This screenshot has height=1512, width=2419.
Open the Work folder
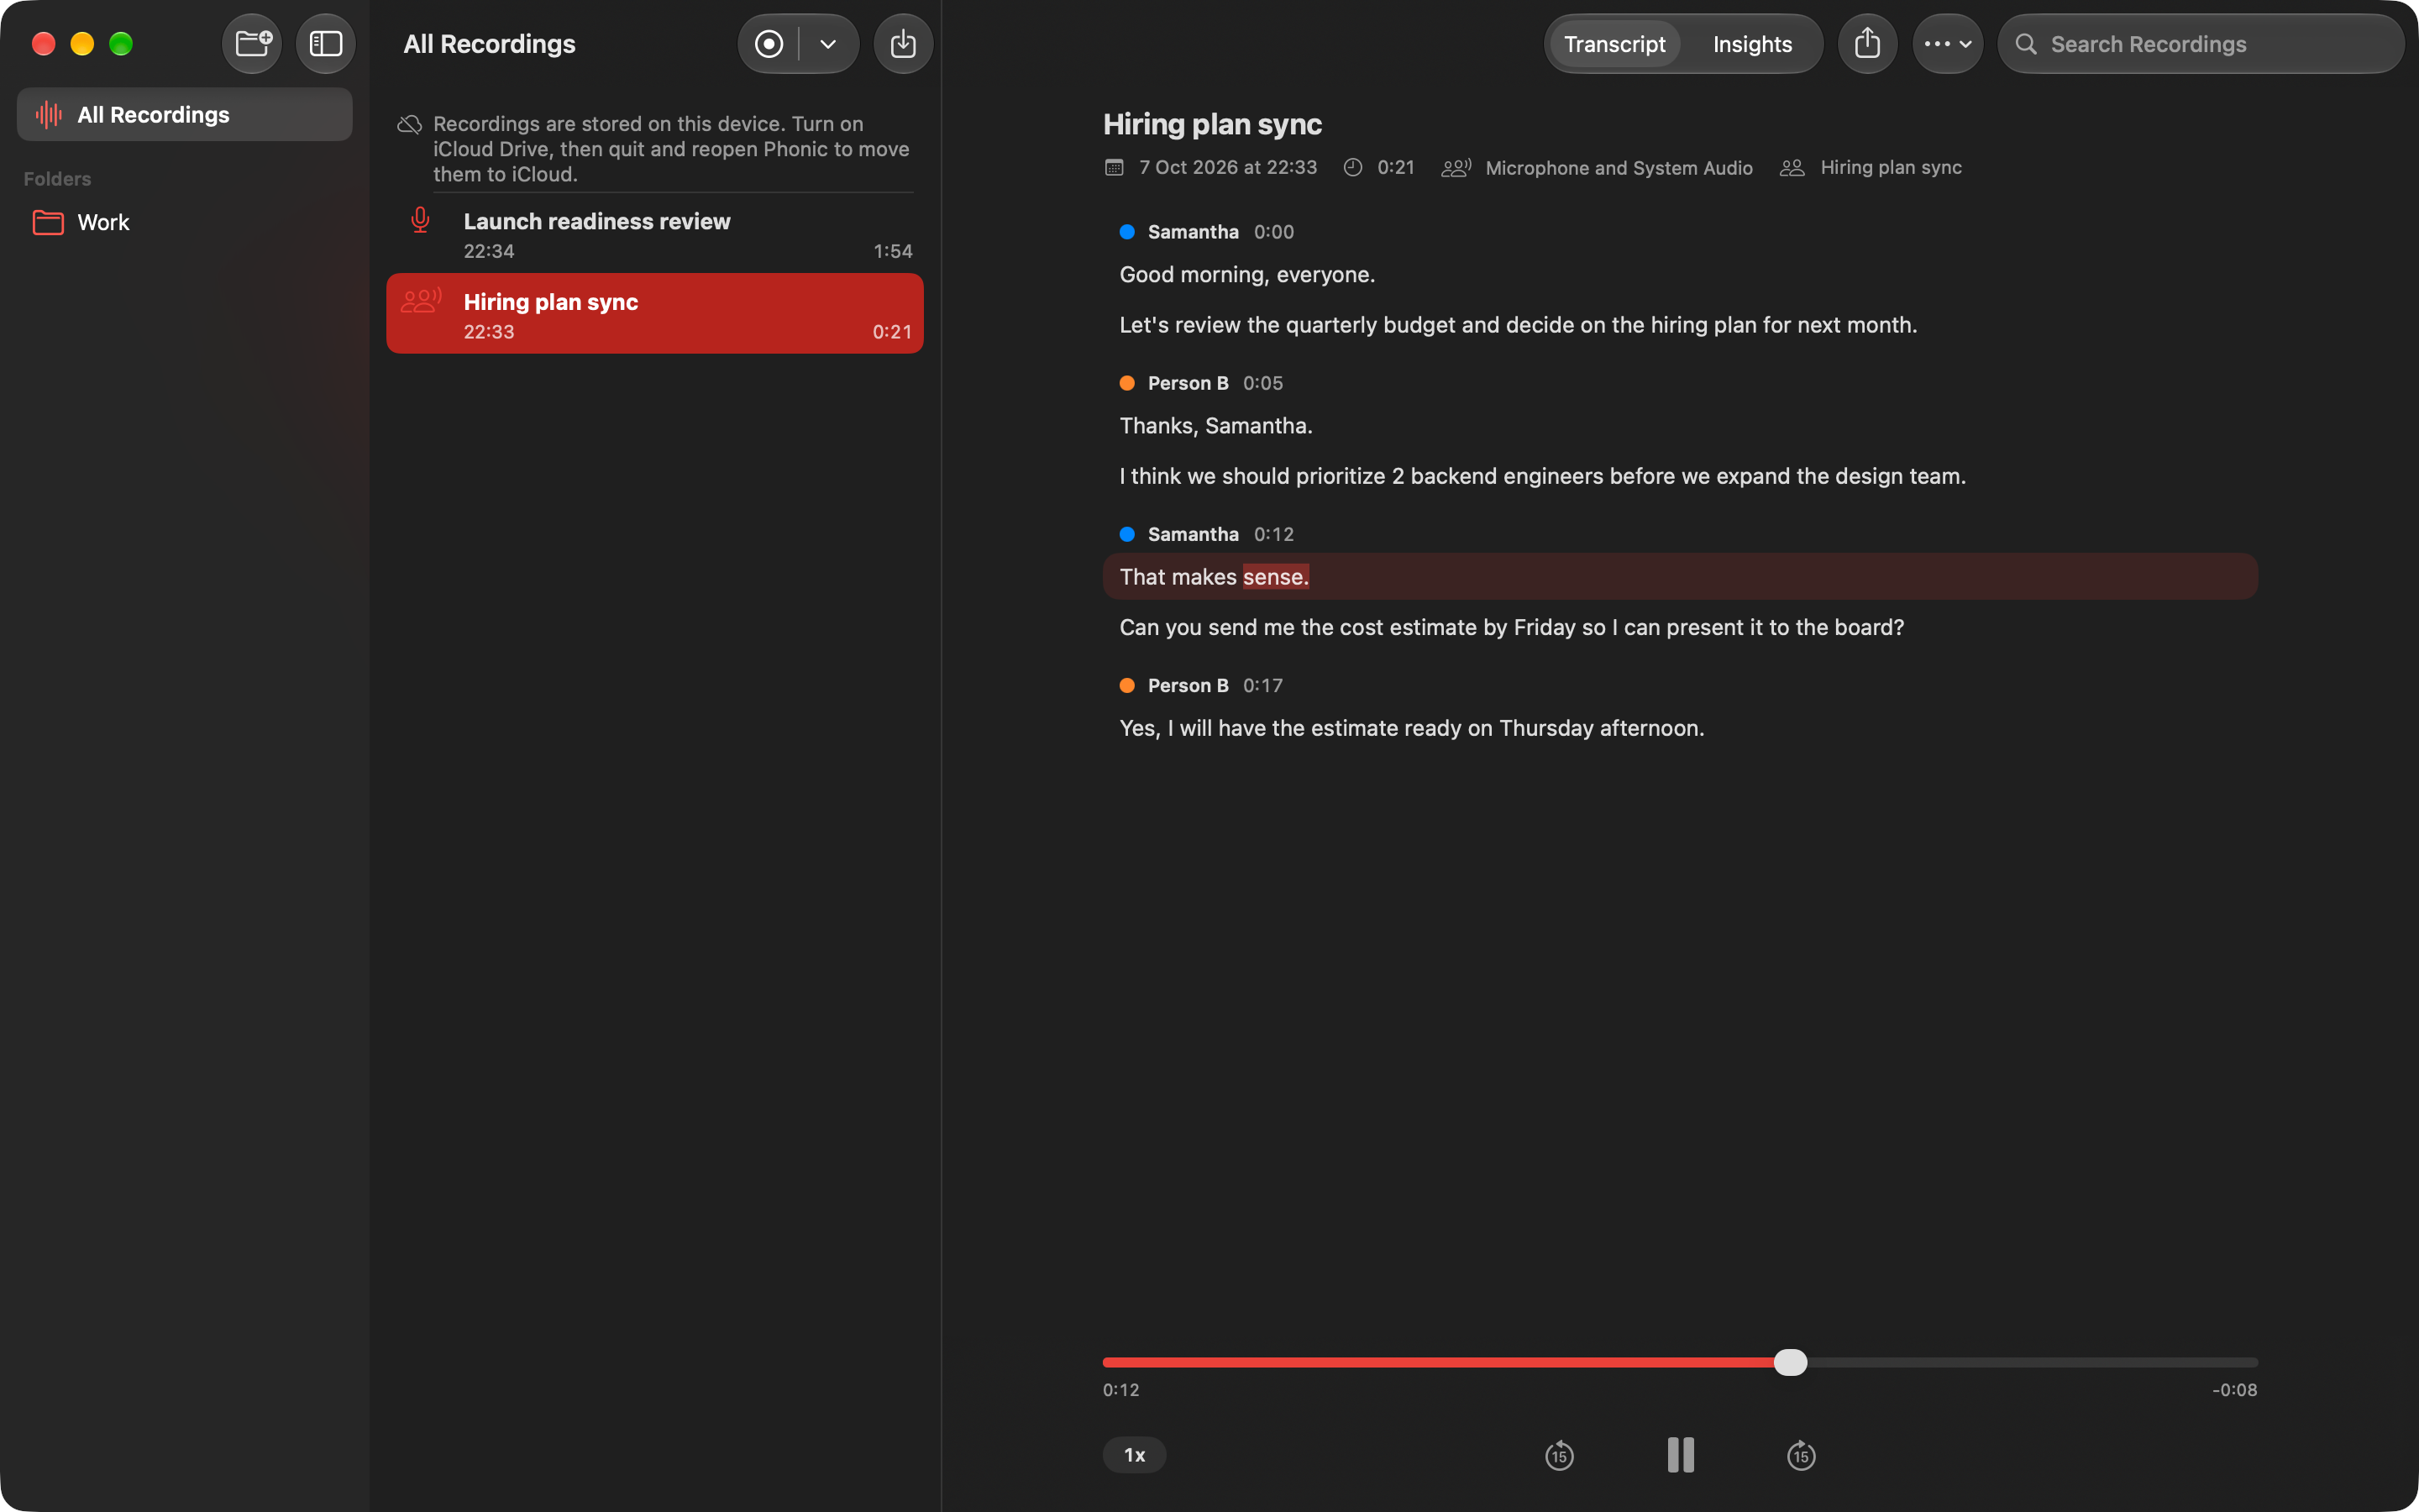coord(185,222)
